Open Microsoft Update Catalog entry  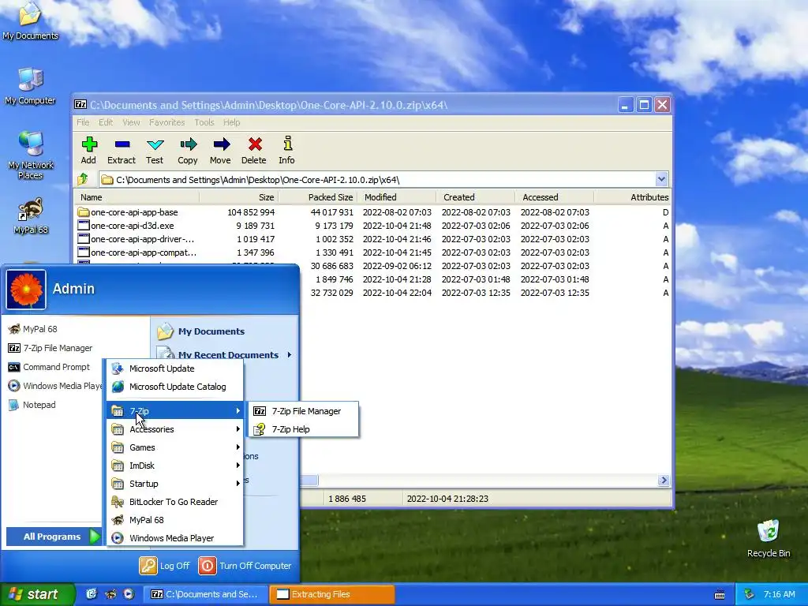[x=174, y=387]
